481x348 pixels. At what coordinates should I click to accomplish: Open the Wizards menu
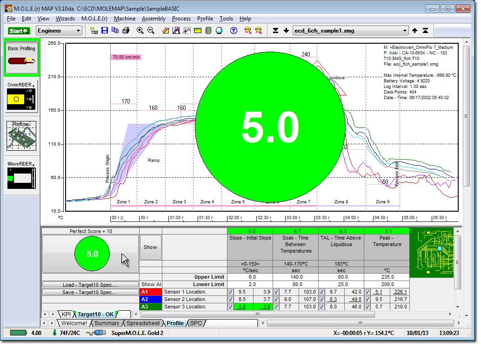click(65, 19)
